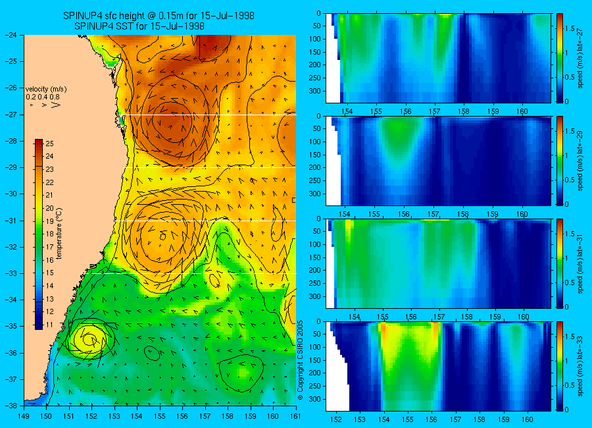Click the '11' value on the temperature scale

pos(50,325)
